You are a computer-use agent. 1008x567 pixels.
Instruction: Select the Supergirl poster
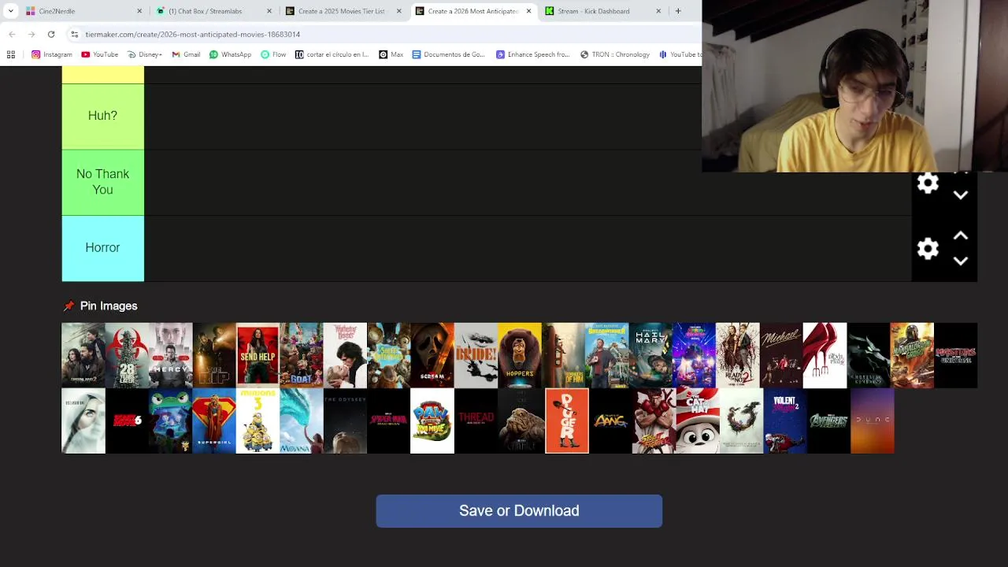[x=214, y=421]
